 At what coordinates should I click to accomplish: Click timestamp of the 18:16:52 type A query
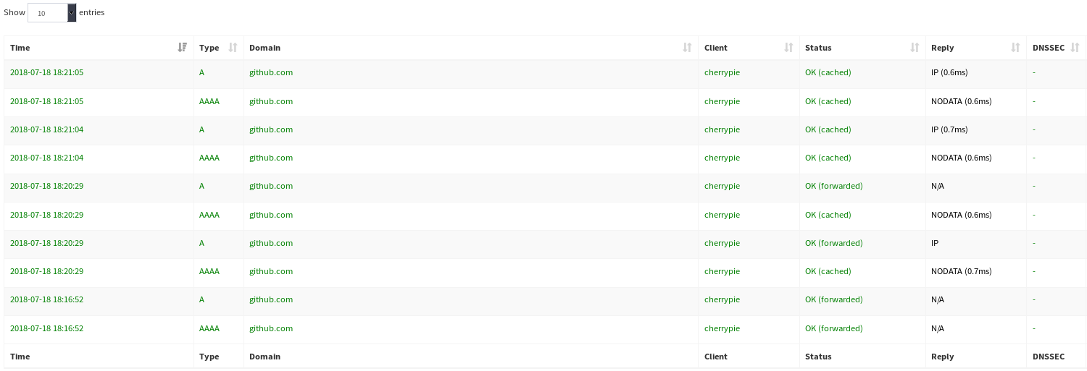tap(46, 299)
